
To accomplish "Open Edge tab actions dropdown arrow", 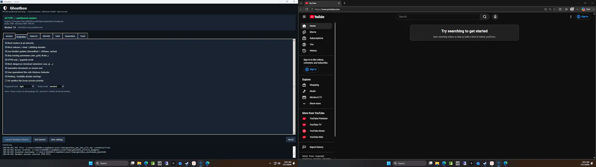I will (301, 3).
